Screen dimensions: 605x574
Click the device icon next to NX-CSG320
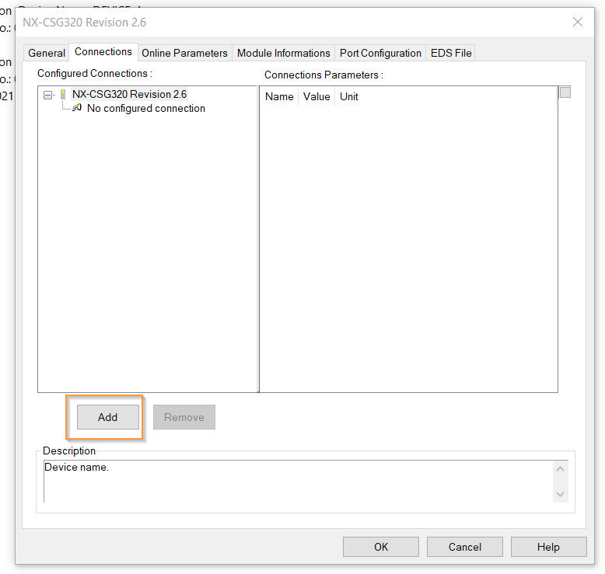coord(63,95)
